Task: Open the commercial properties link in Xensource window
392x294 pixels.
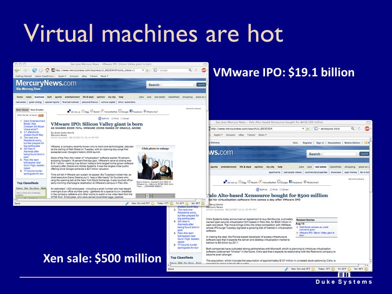Action: (x=316, y=172)
